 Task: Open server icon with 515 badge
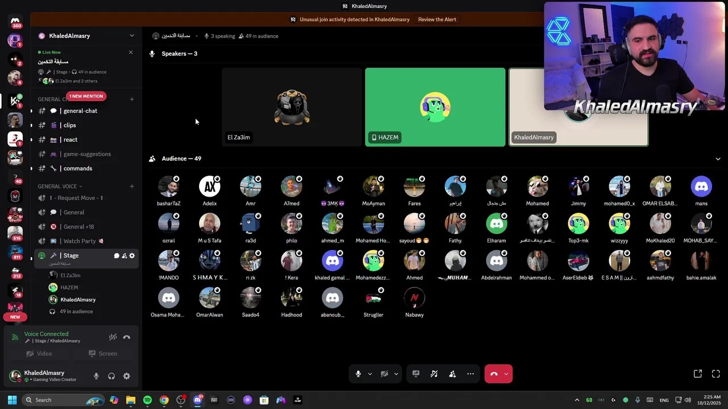point(15,233)
